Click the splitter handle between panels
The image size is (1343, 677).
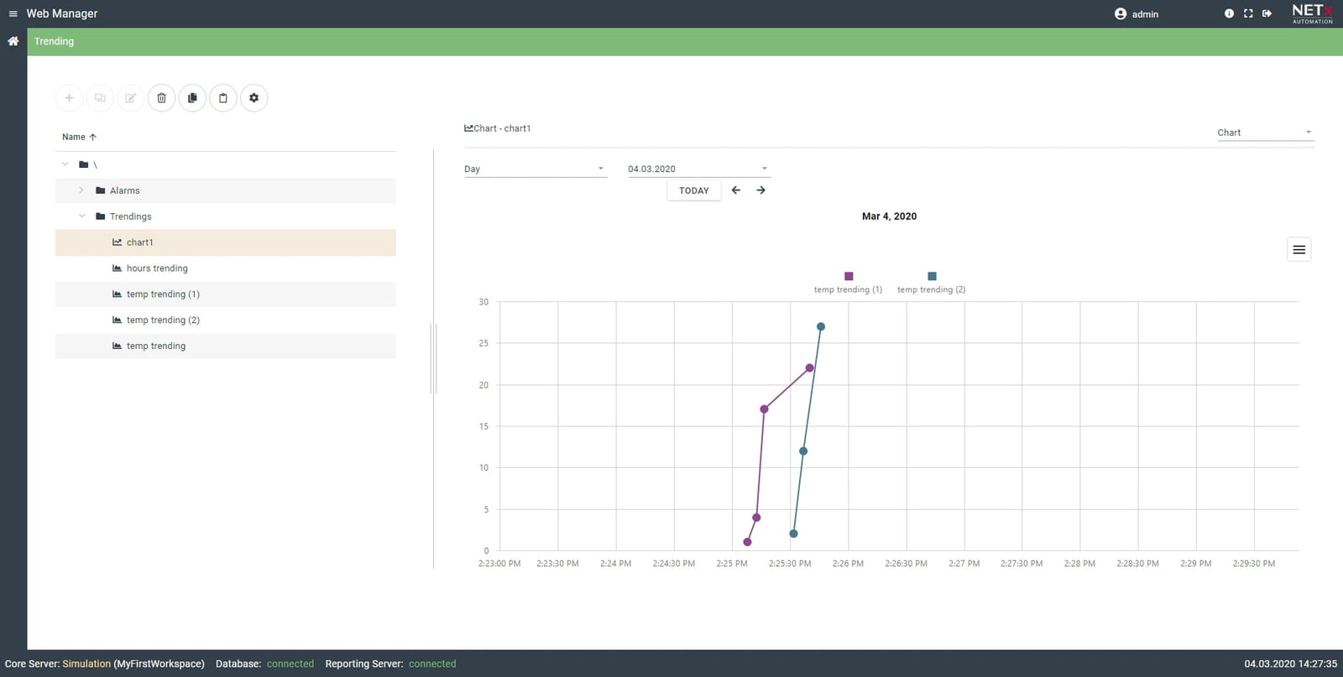click(434, 358)
